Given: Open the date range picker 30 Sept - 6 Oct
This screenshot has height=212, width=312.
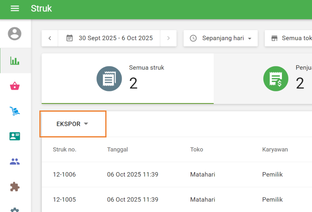Looking at the screenshot, I should pyautogui.click(x=110, y=38).
